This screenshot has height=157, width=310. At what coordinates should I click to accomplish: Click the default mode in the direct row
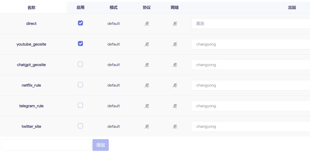114,24
